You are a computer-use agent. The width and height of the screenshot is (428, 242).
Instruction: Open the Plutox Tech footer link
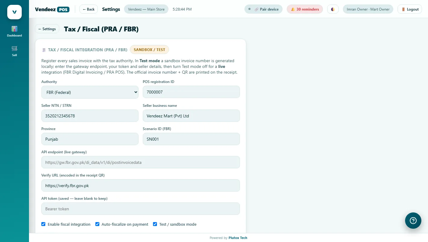[x=238, y=238]
